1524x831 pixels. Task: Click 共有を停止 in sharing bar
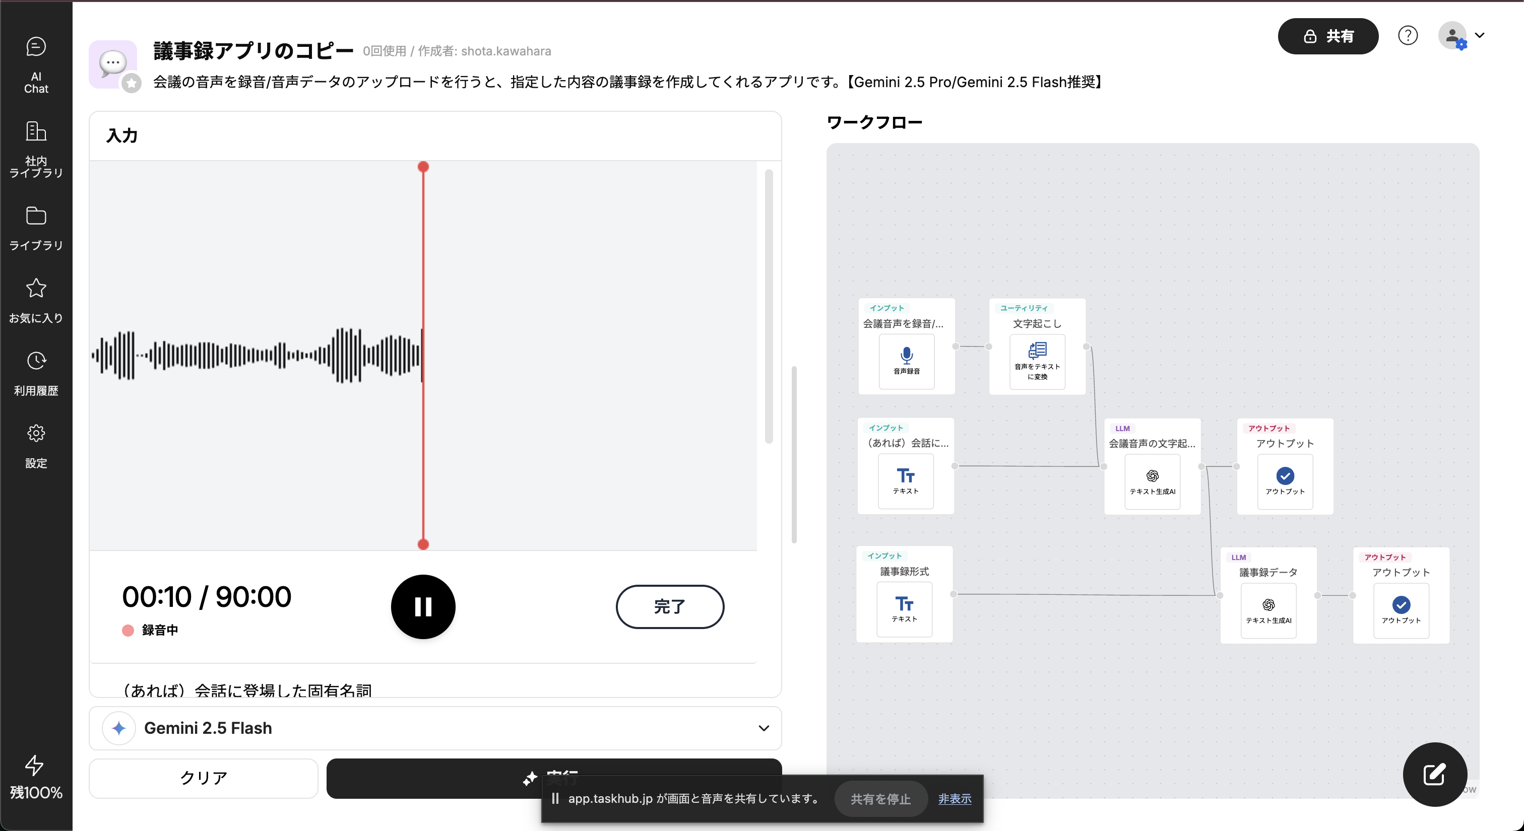point(880,798)
